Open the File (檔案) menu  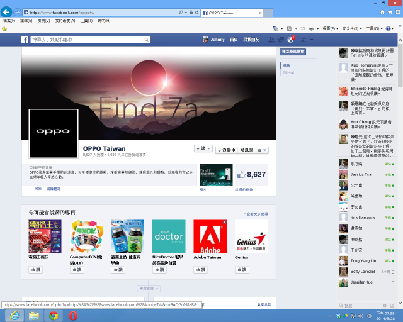(9, 21)
